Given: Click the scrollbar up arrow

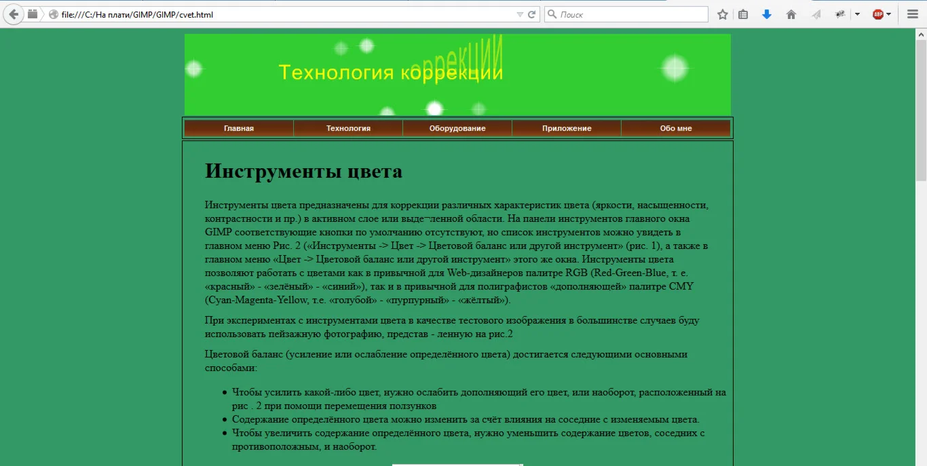Looking at the screenshot, I should pyautogui.click(x=921, y=34).
